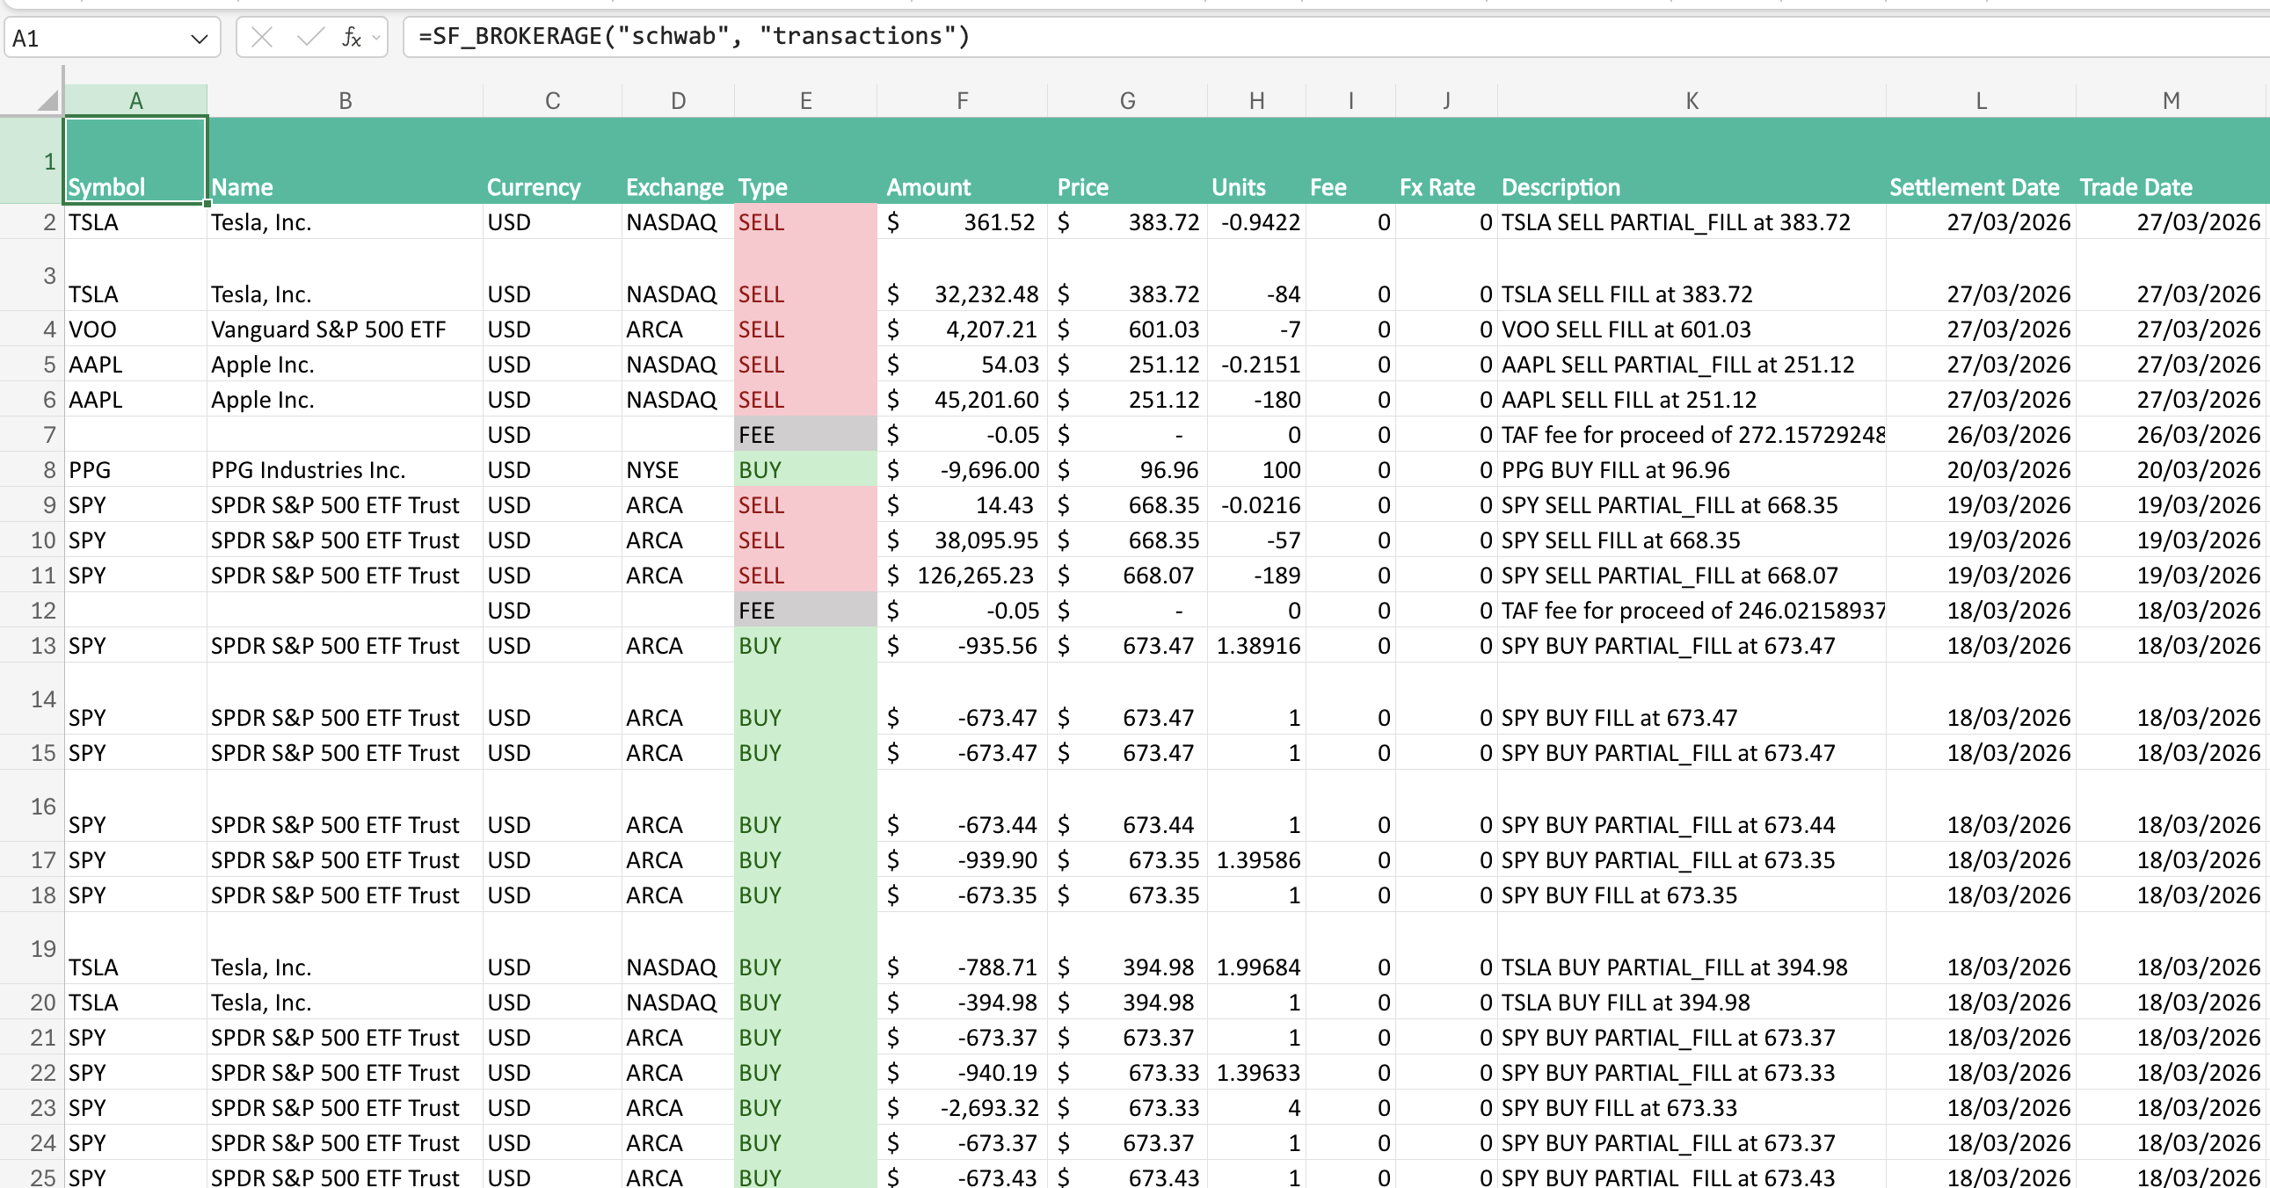Click the Price header cell
This screenshot has height=1188, width=2270.
tap(1127, 161)
